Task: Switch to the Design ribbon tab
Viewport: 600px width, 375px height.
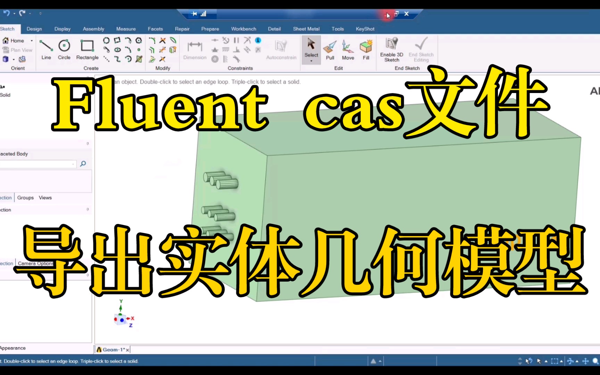Action: (x=34, y=29)
